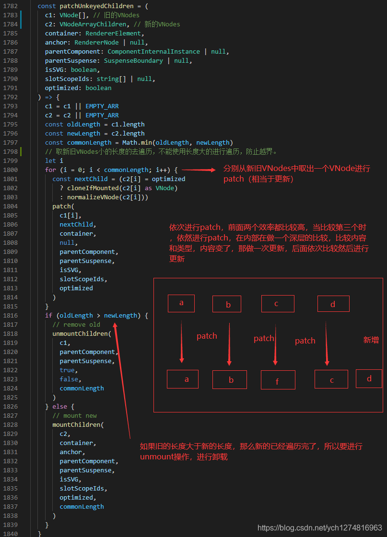Click the Math.min call on line 1797
Viewport: 387px width, 537px height.
(137, 142)
